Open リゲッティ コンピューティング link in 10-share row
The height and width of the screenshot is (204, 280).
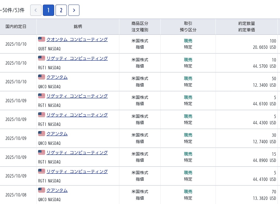click(77, 58)
